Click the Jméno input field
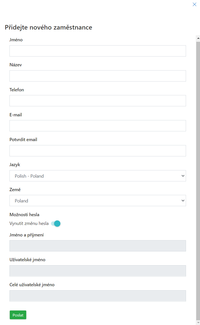Viewport: 200px width, 325px height. pyautogui.click(x=97, y=51)
